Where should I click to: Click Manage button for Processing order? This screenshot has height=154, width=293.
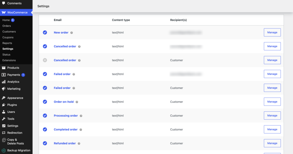272,116
